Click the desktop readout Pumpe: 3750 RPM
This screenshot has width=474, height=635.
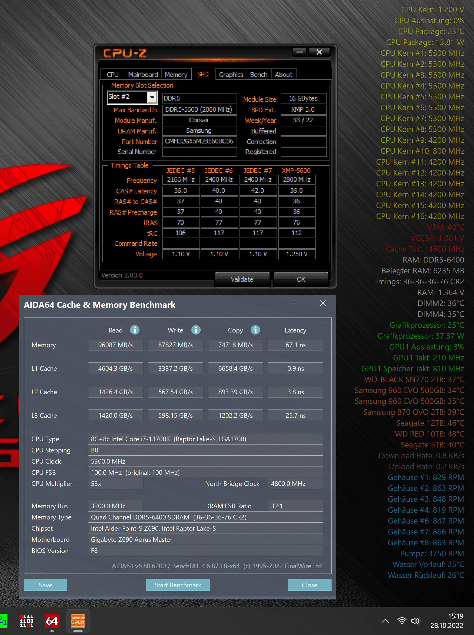tap(432, 554)
